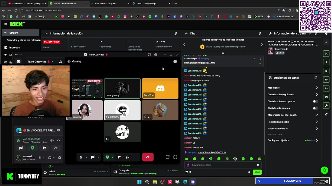This screenshot has width=332, height=186.
Task: Switch to SP140 Google Maps tab
Action: point(151,4)
